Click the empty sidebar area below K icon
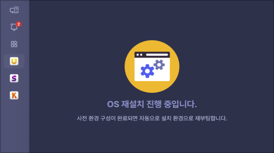This screenshot has height=153, width=274. coord(15,126)
